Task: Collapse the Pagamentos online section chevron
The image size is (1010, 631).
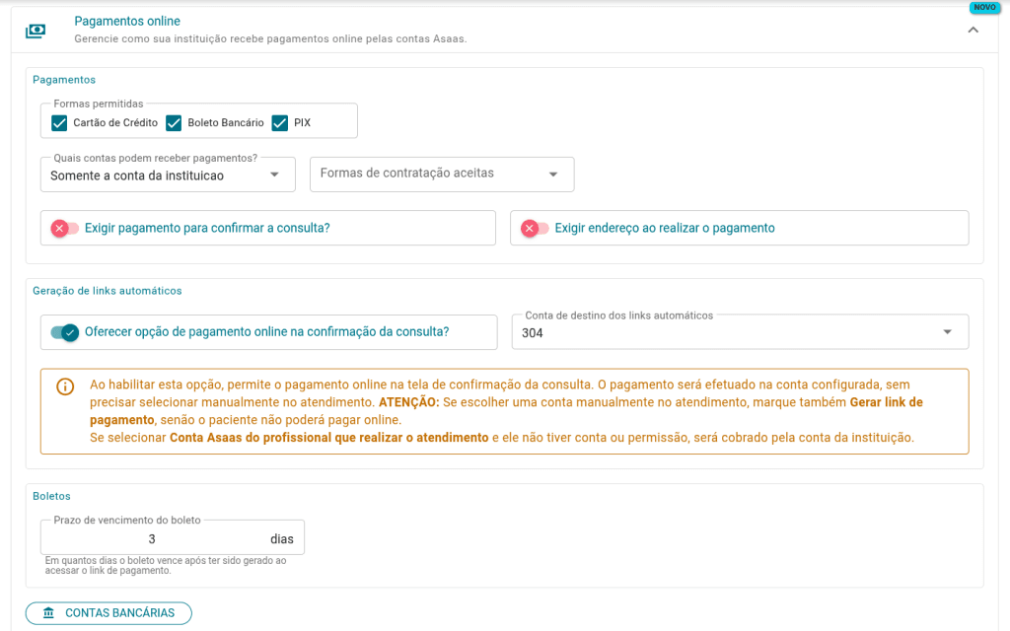Action: coord(974,30)
